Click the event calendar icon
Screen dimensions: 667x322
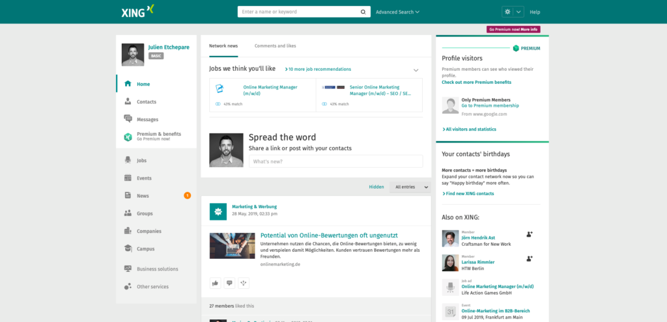(450, 312)
